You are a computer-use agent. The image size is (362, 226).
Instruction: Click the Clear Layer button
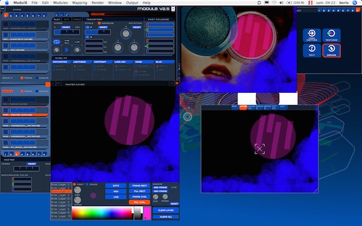click(x=166, y=210)
